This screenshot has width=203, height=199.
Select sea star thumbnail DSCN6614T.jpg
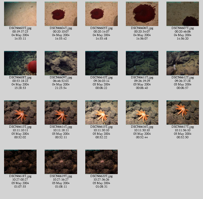(x=61, y=113)
